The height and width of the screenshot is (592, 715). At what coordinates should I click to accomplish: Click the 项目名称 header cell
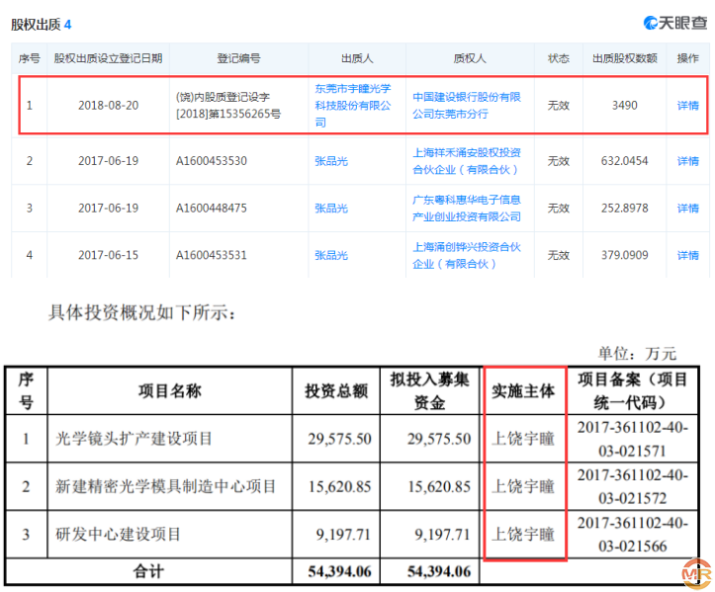coord(170,391)
